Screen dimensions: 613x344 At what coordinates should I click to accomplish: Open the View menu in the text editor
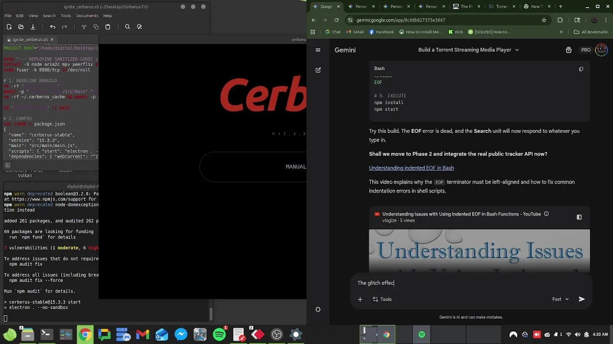click(x=34, y=16)
